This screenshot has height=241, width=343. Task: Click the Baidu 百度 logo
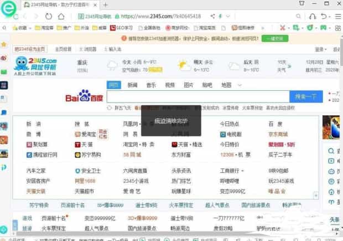click(84, 96)
